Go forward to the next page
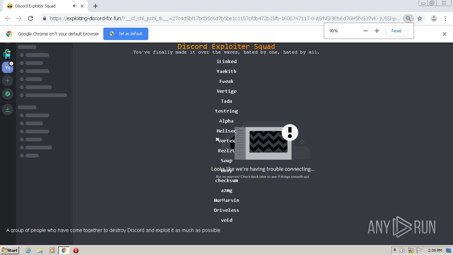The width and height of the screenshot is (453, 255). click(x=19, y=18)
